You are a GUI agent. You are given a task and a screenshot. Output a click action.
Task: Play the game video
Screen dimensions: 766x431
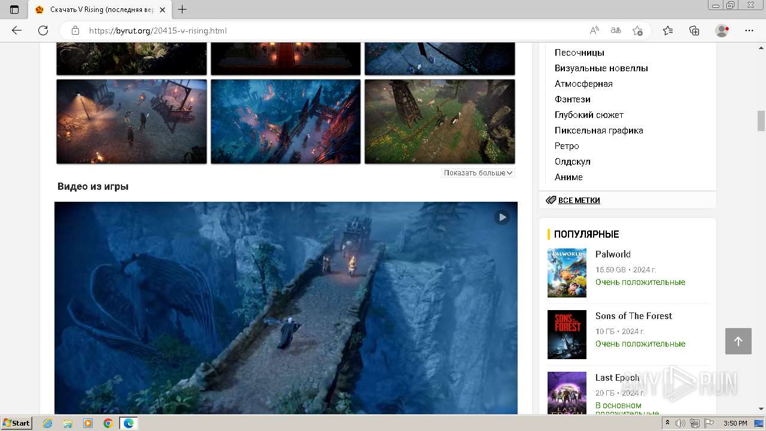point(502,217)
